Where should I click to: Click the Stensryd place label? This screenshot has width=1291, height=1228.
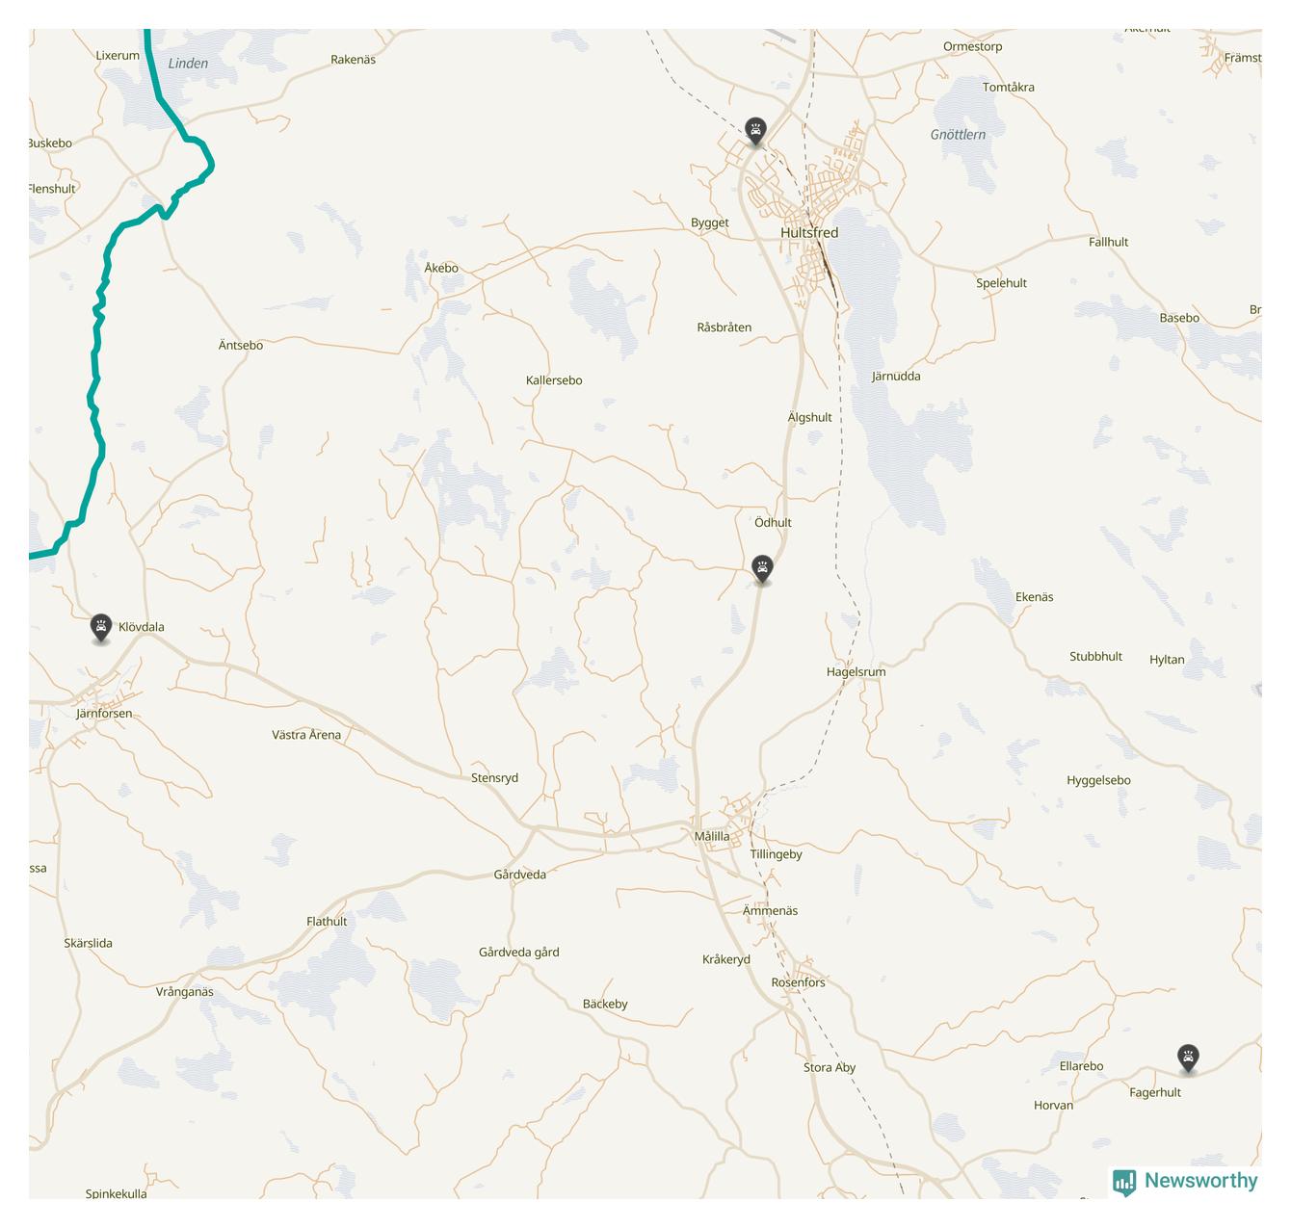coord(494,778)
